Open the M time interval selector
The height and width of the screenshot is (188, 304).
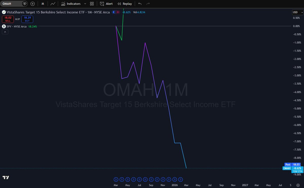(43, 4)
